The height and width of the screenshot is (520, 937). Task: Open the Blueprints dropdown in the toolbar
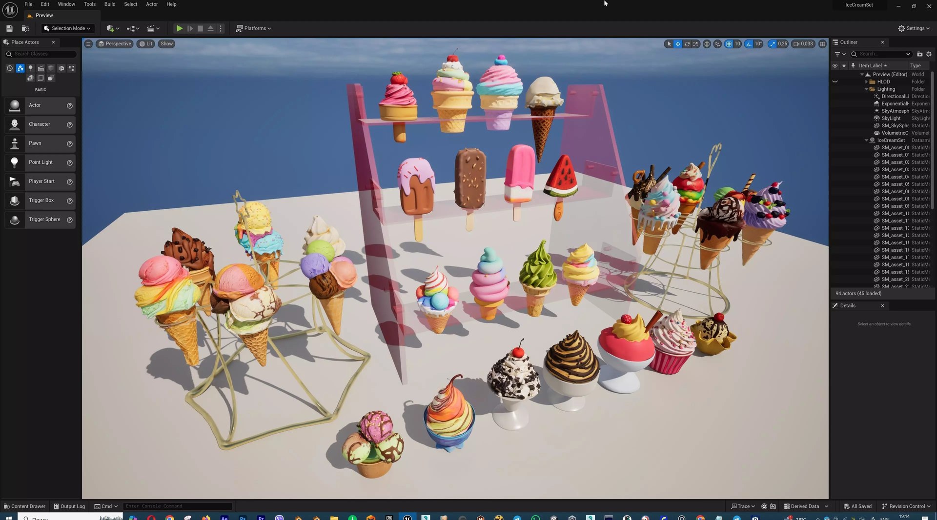133,28
